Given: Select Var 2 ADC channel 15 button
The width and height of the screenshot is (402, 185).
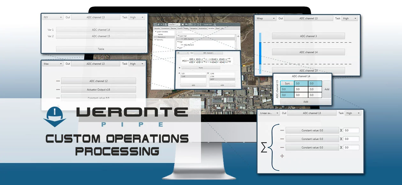Looking at the screenshot, I should (101, 36).
